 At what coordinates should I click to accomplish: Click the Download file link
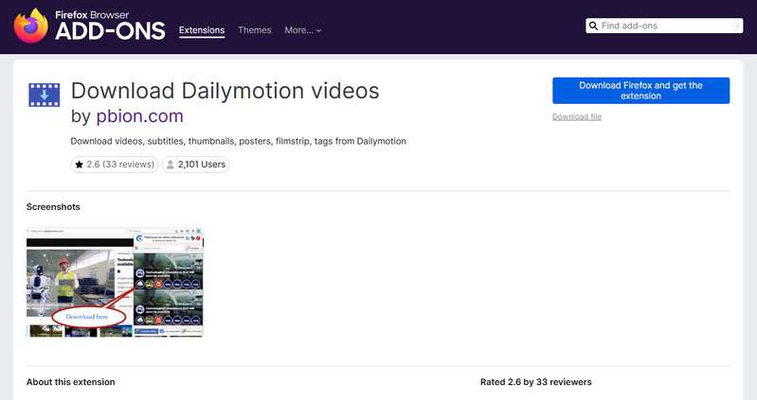tap(577, 116)
